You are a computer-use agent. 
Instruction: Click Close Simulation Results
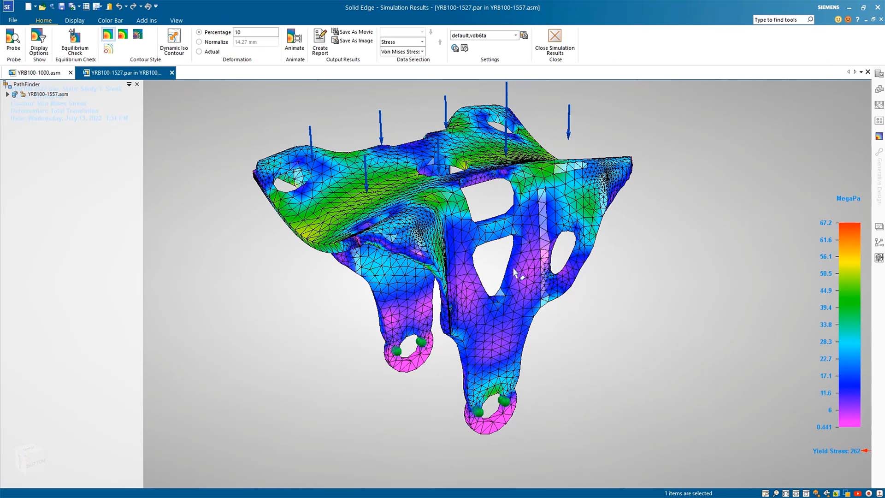coord(555,41)
